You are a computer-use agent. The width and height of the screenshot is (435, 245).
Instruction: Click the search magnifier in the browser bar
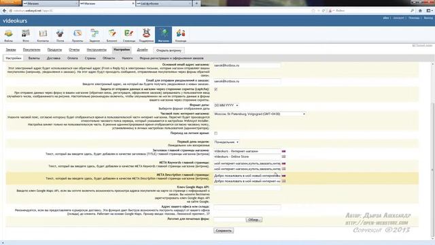[x=413, y=11]
